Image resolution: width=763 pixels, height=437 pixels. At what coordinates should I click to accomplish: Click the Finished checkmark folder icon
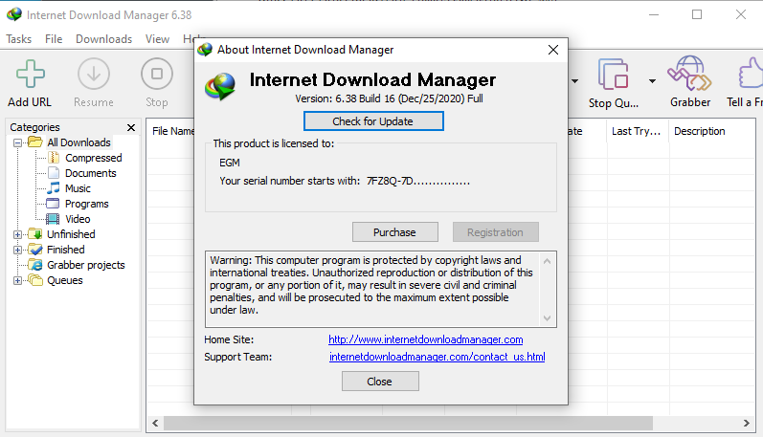point(35,250)
